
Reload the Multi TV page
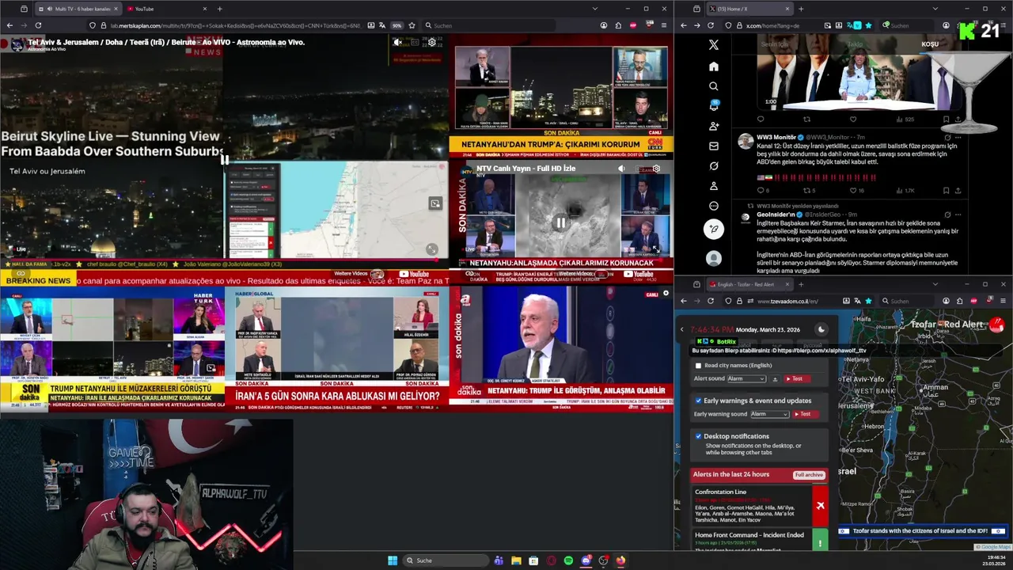pos(38,25)
